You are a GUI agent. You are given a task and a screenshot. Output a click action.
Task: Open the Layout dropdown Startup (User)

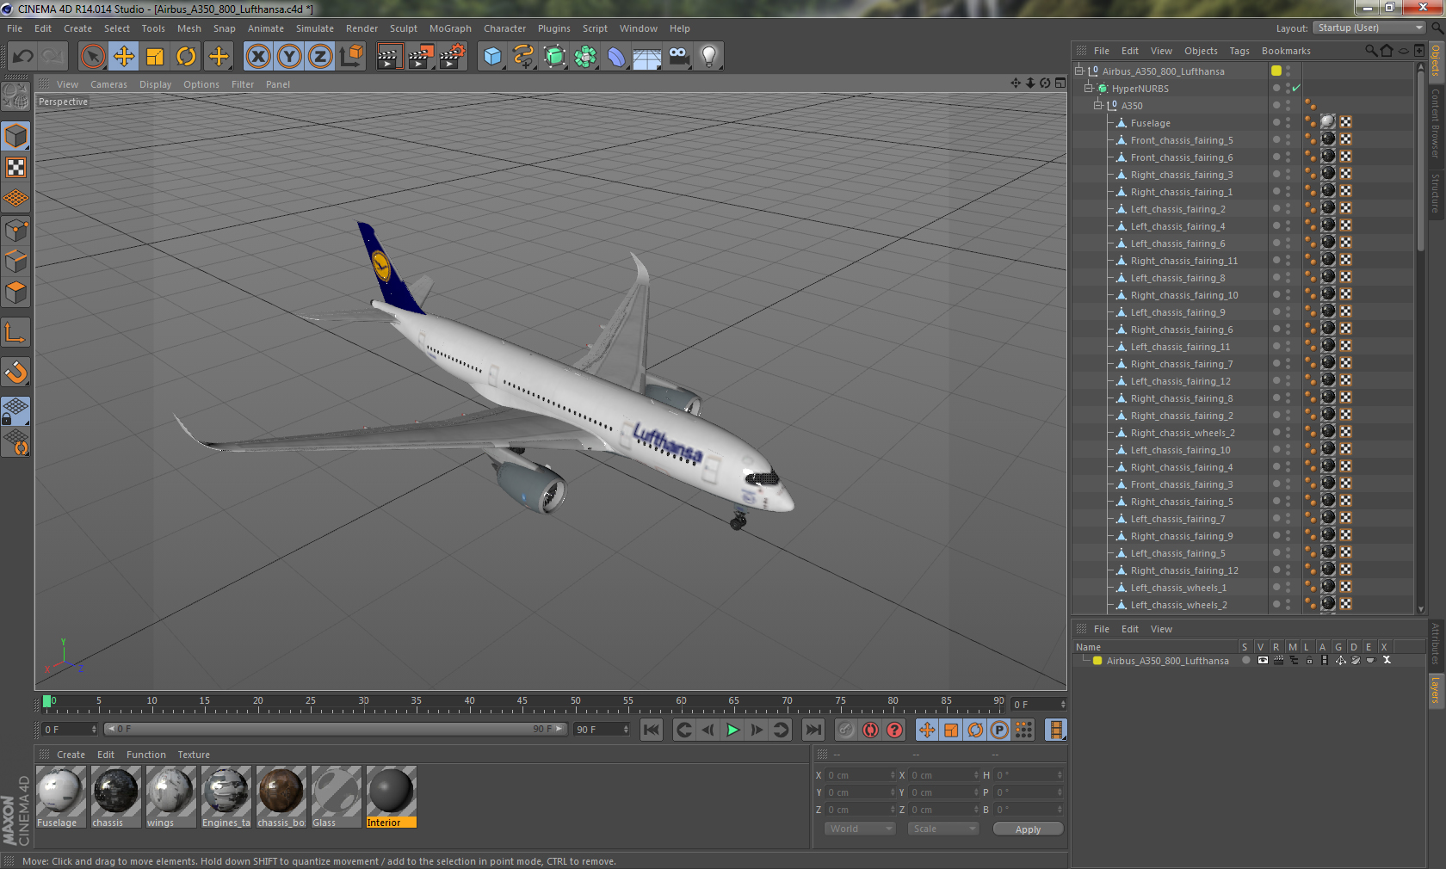(1370, 28)
